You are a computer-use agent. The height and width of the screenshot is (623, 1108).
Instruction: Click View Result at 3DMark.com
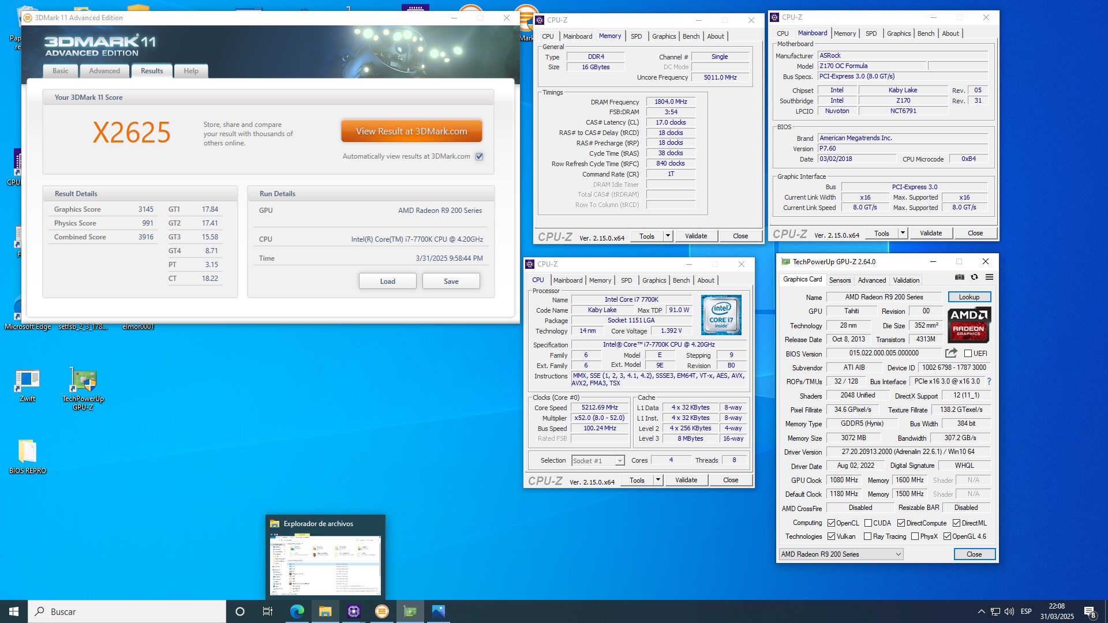point(411,132)
